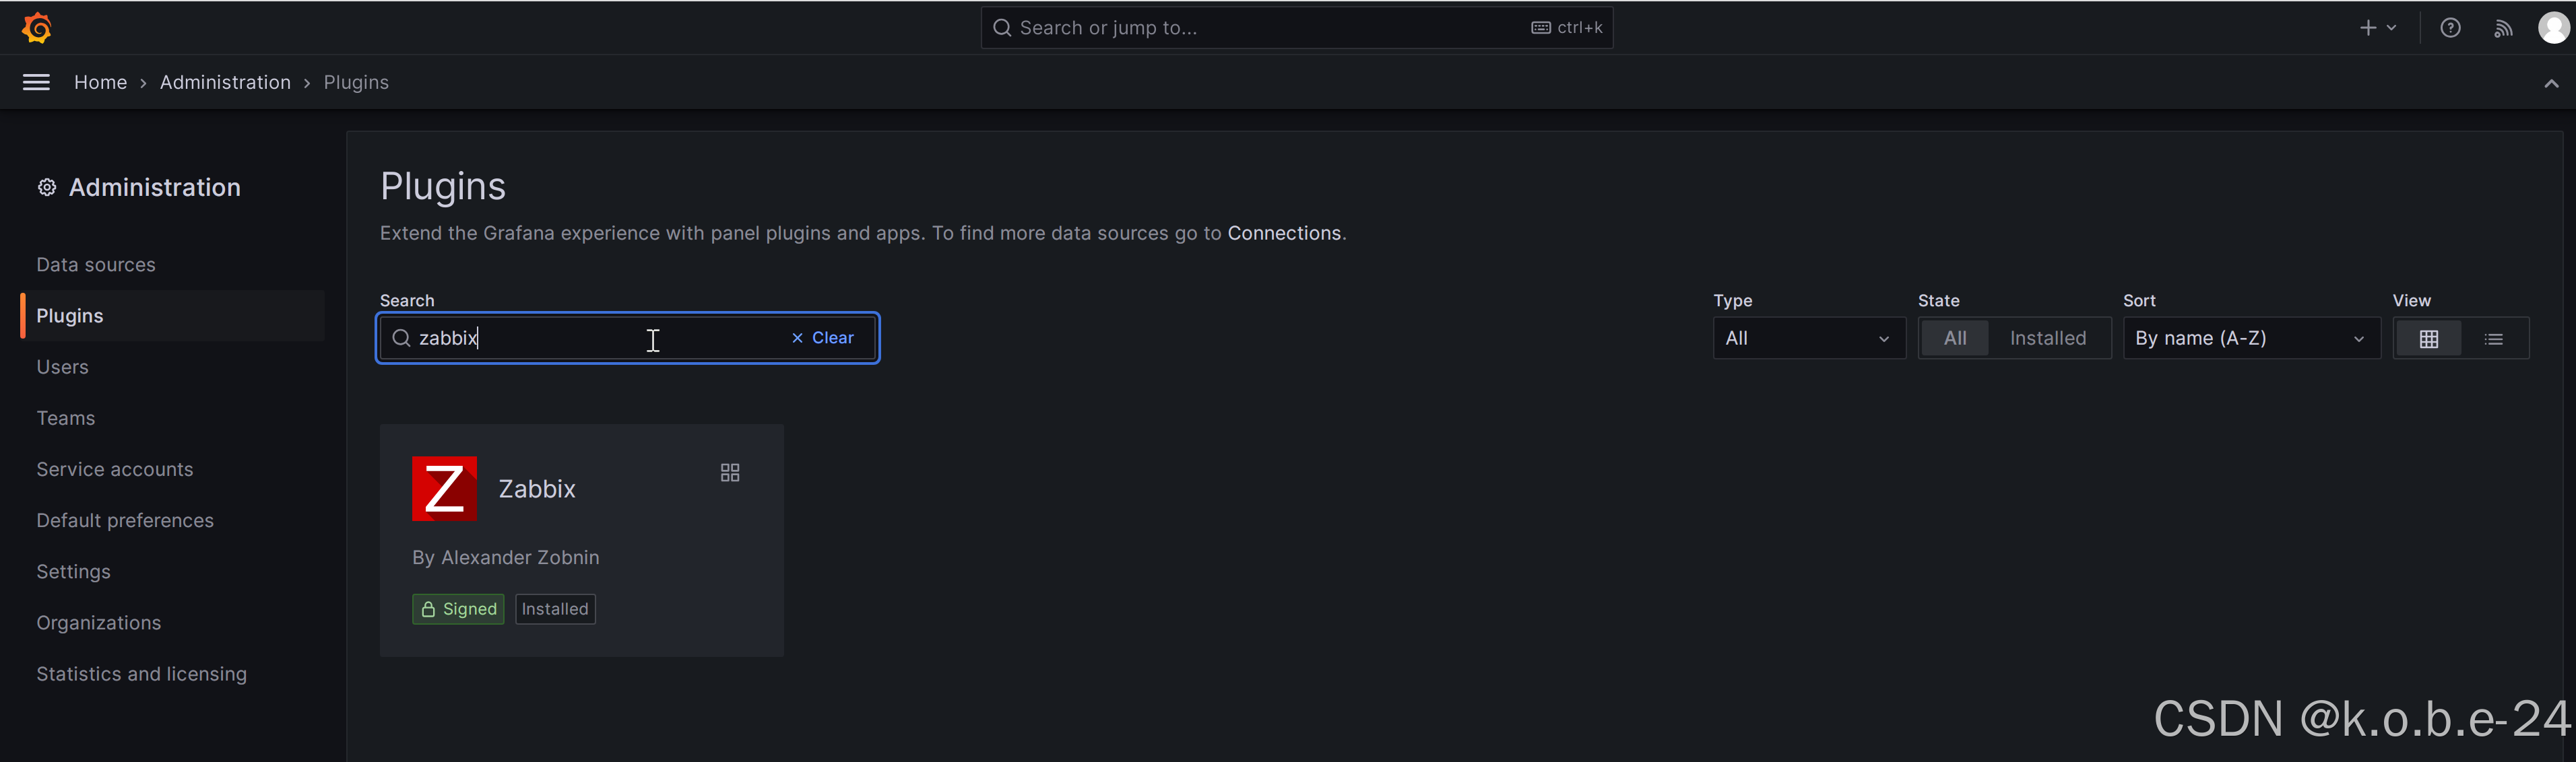2576x762 pixels.
Task: Click the Grafana logo icon
Action: (x=37, y=28)
